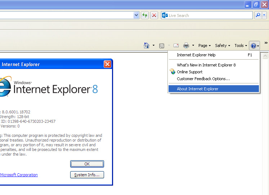Select Internet Explorer Help menu entry

pos(214,55)
